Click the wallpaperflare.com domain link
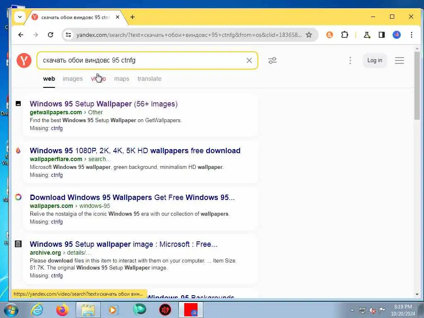Image resolution: width=424 pixels, height=318 pixels. tap(56, 159)
